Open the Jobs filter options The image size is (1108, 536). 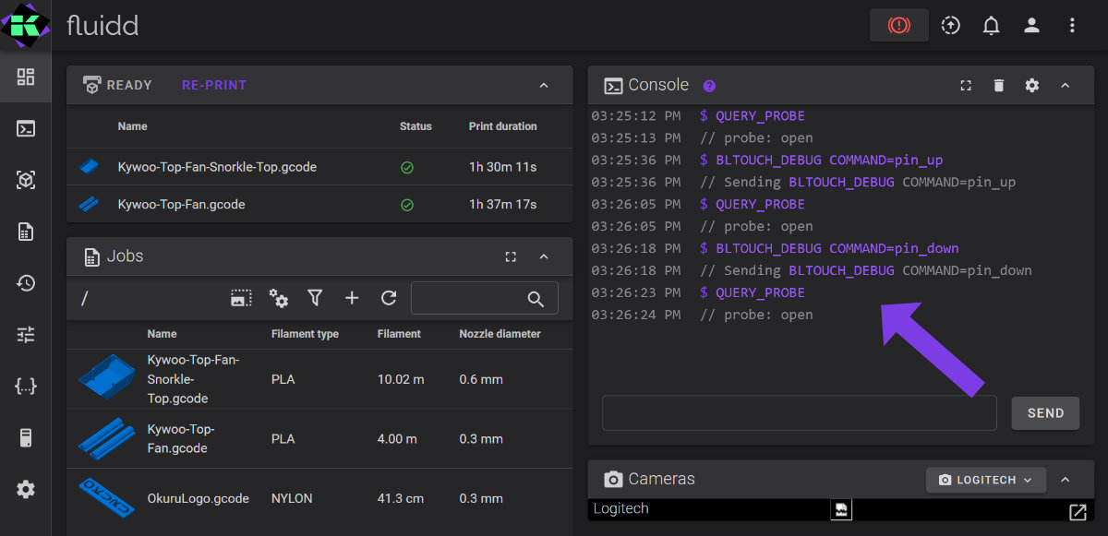(315, 298)
